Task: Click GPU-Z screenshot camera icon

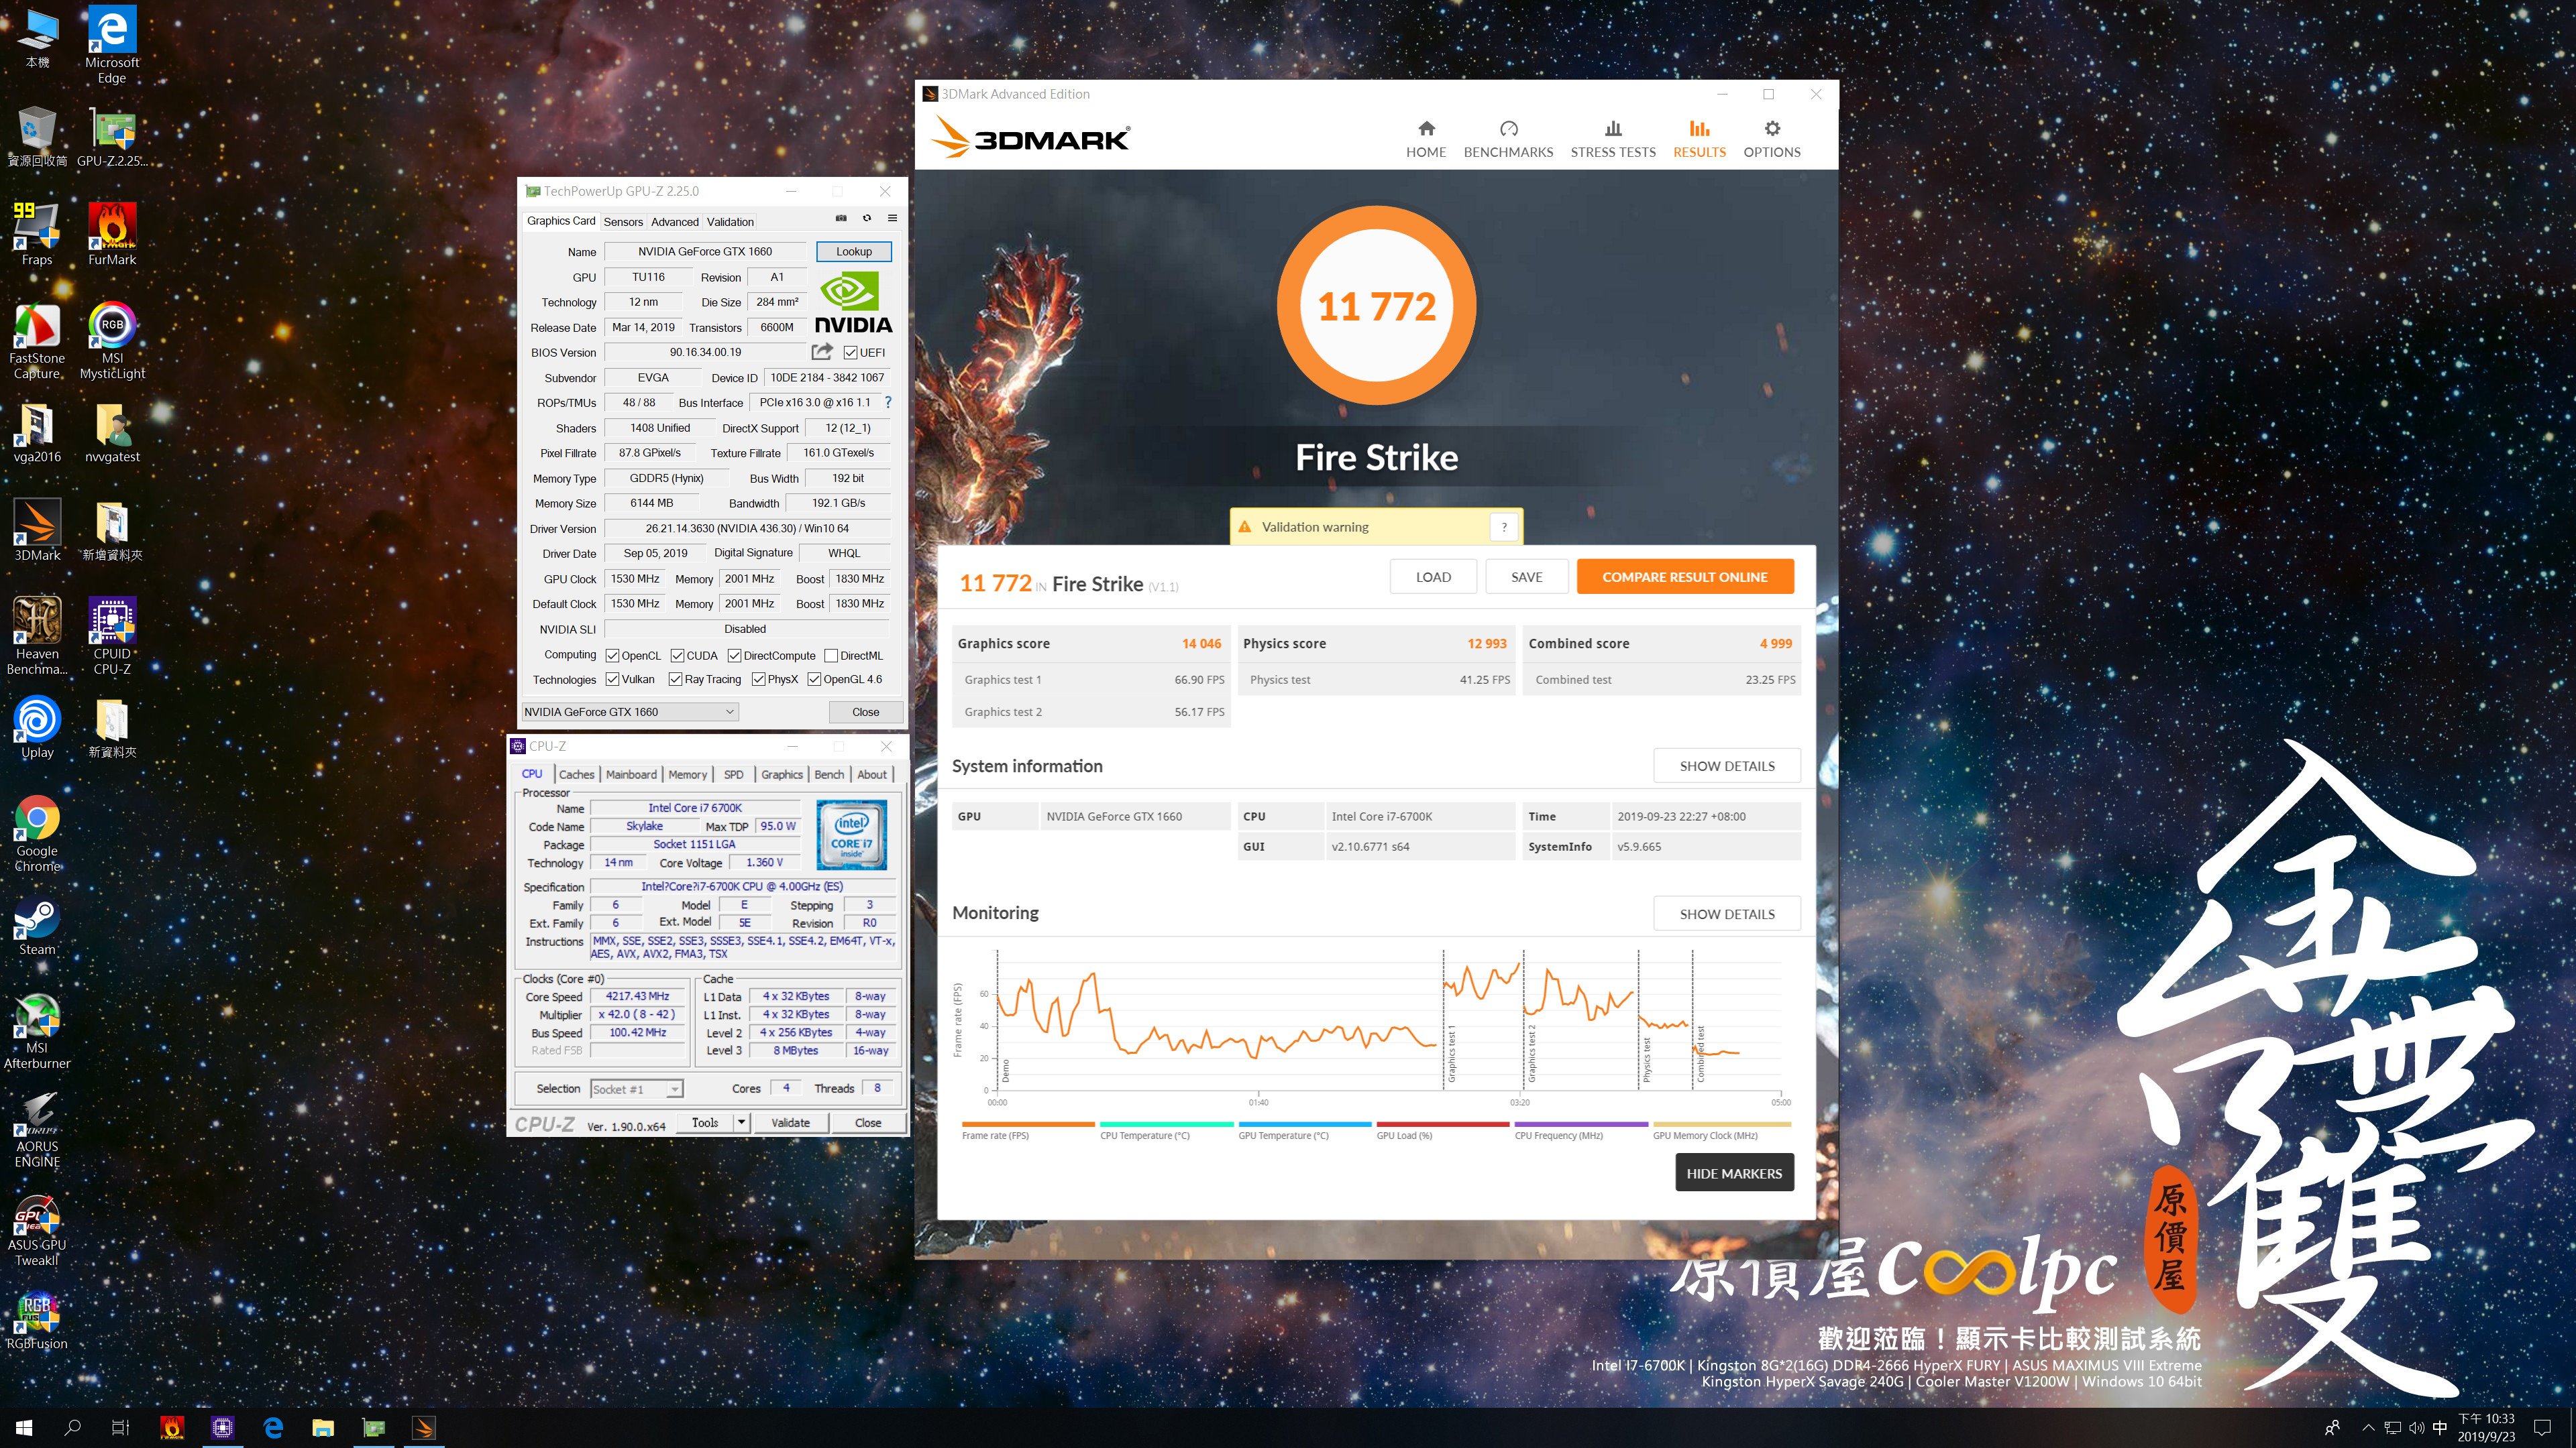Action: coord(841,218)
